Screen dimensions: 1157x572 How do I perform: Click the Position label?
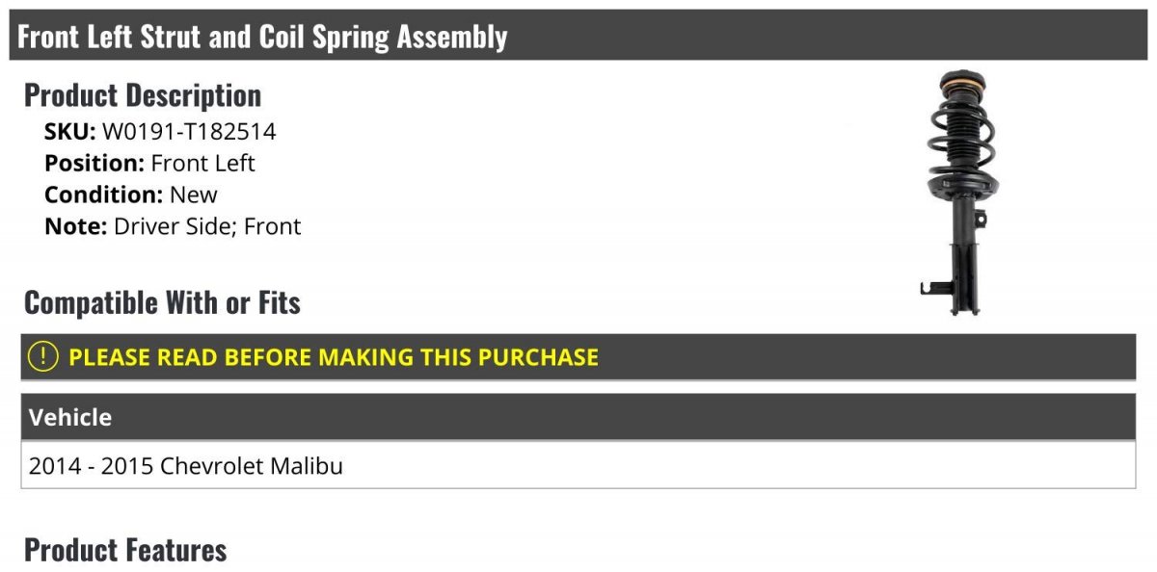coord(94,163)
